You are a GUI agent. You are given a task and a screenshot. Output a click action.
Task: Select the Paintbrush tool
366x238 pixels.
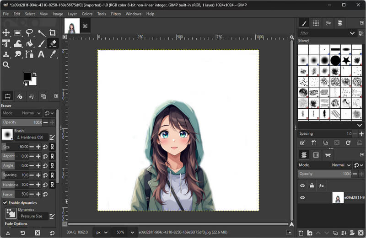pyautogui.click(x=42, y=43)
